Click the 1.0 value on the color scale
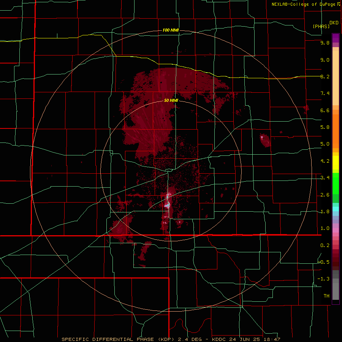The image size is (342, 342). (325, 228)
